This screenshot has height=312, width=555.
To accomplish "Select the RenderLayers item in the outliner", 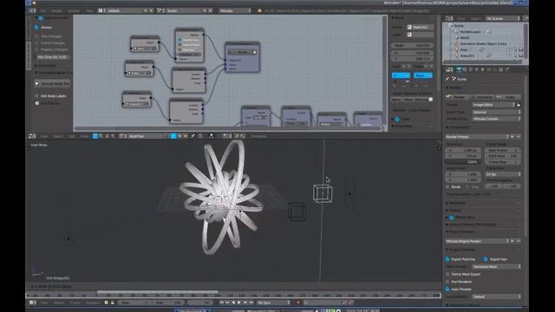I will coord(470,32).
